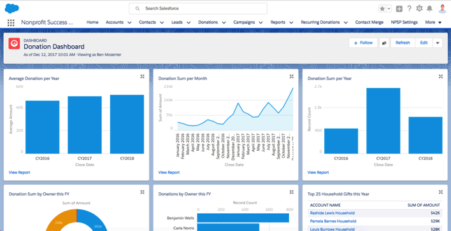Expand the Reports tab chevron
The image size is (451, 231).
[291, 22]
